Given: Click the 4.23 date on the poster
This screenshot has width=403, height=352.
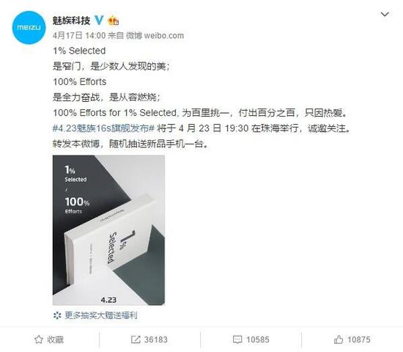Looking at the screenshot, I should click(x=108, y=300).
